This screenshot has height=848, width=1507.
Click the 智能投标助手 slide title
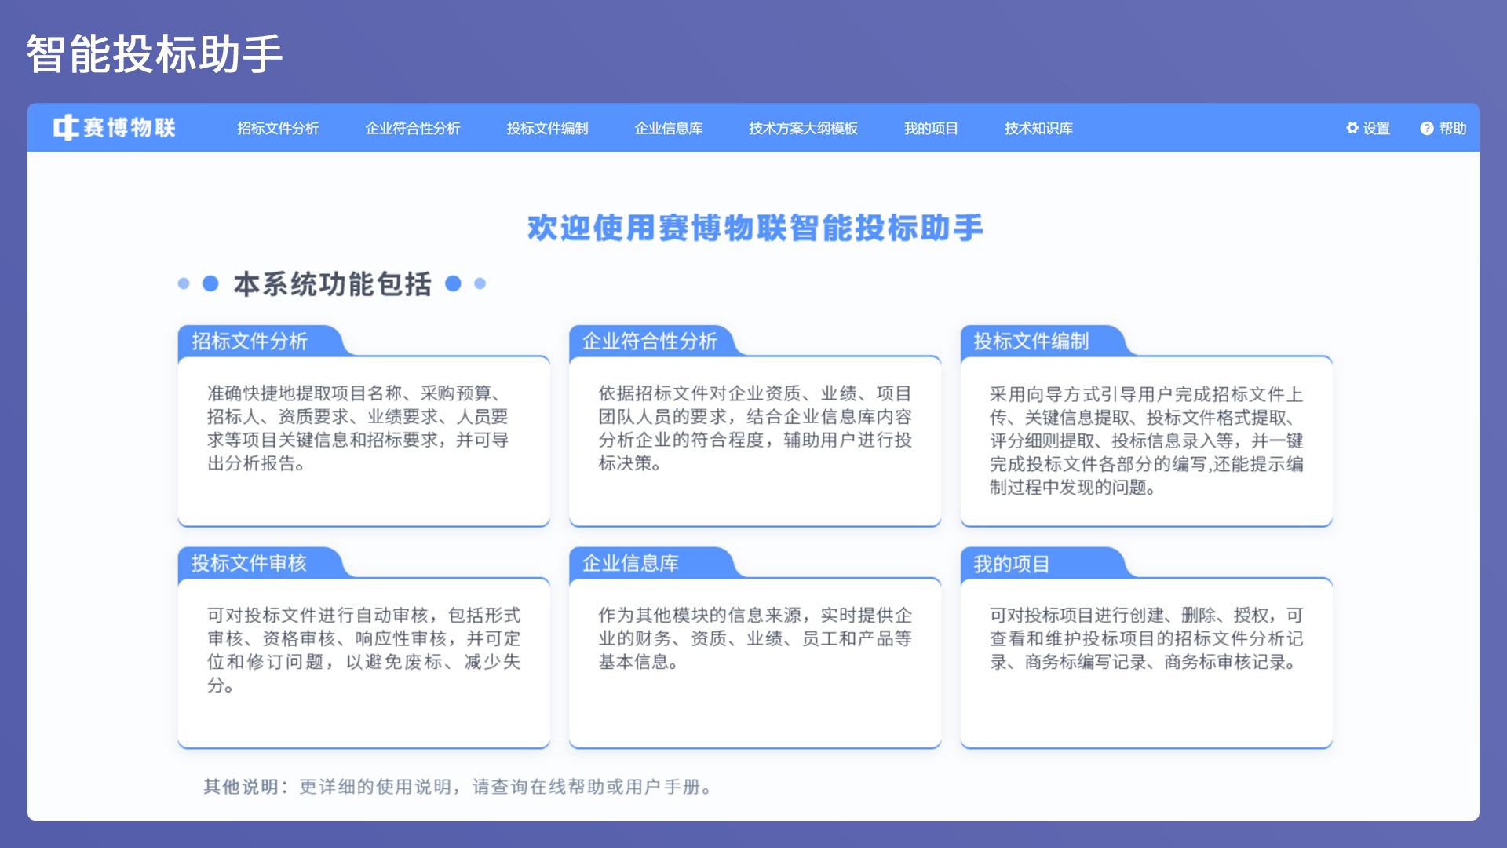point(155,54)
